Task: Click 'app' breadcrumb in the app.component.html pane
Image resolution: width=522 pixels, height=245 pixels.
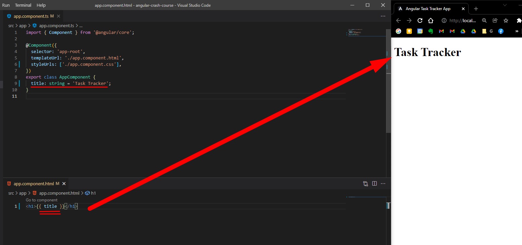Action: click(x=23, y=193)
